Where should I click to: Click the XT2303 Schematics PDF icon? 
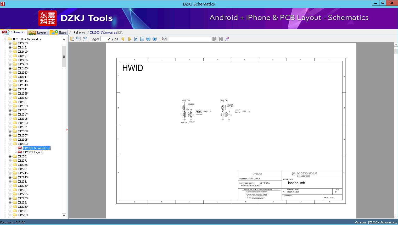click(20, 148)
